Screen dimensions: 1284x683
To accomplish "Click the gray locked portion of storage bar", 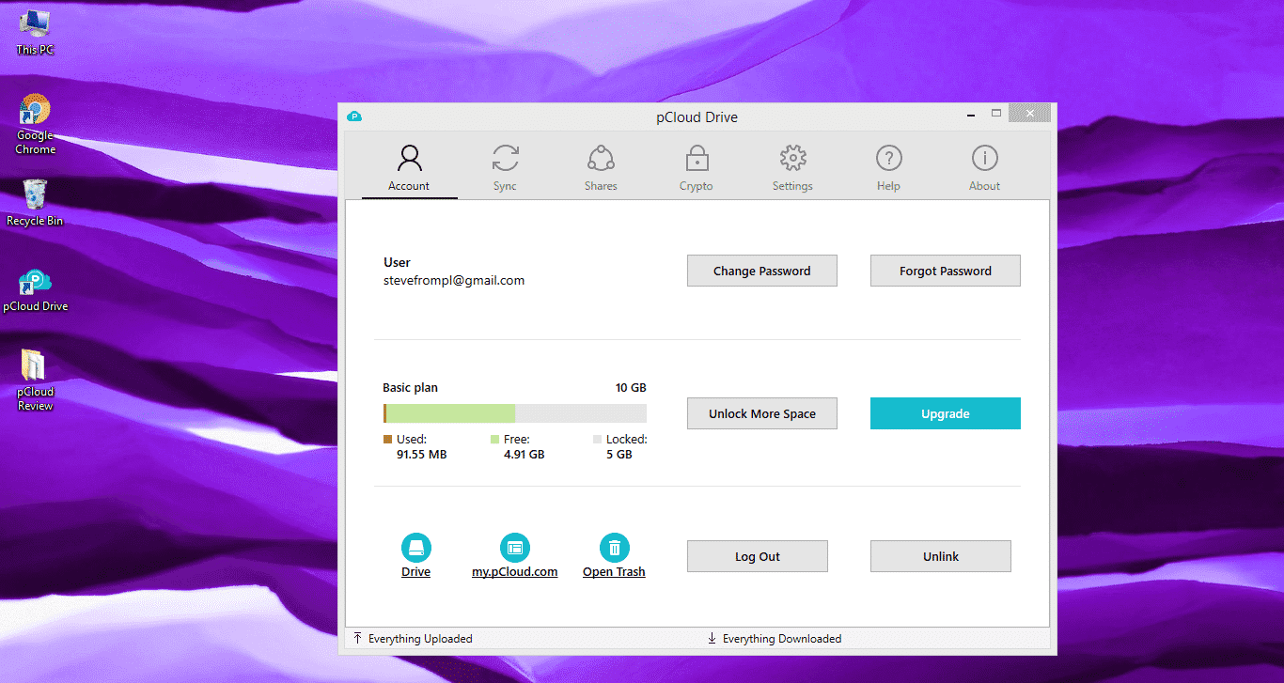I will [581, 413].
